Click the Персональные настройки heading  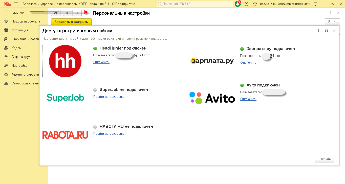pyautogui.click(x=121, y=13)
